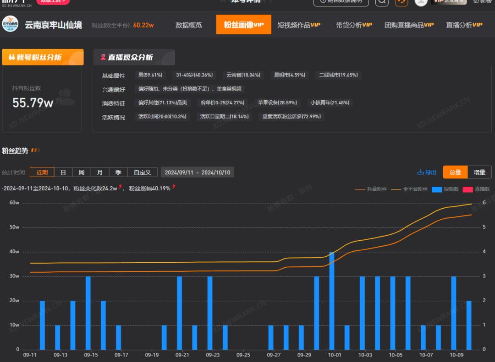This screenshot has width=495, height=362.
Task: Select 周 time period button
Action: tap(81, 173)
